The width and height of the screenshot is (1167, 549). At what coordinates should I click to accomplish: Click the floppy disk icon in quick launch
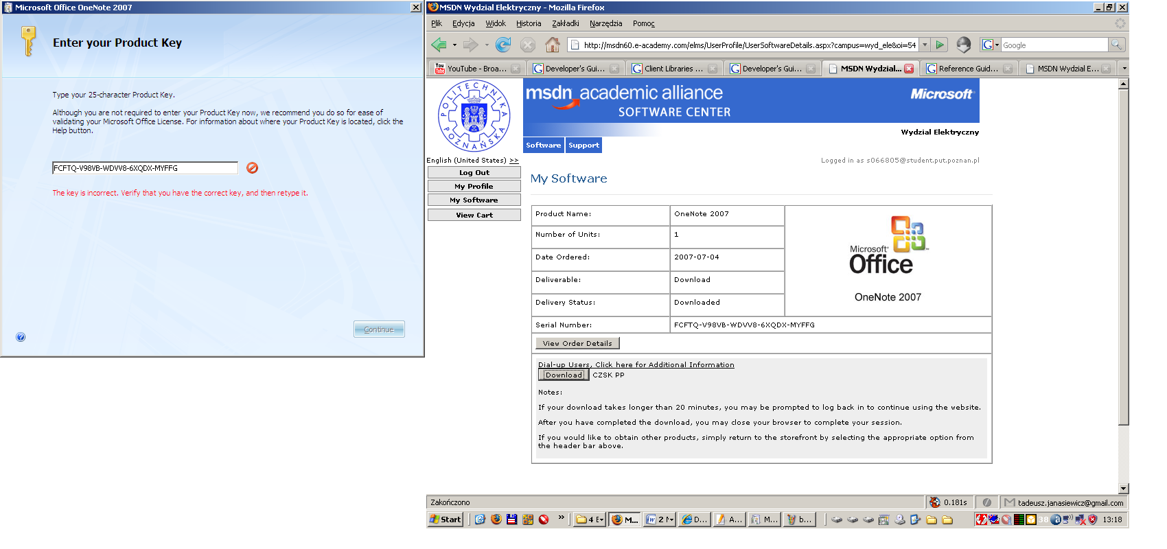(511, 519)
